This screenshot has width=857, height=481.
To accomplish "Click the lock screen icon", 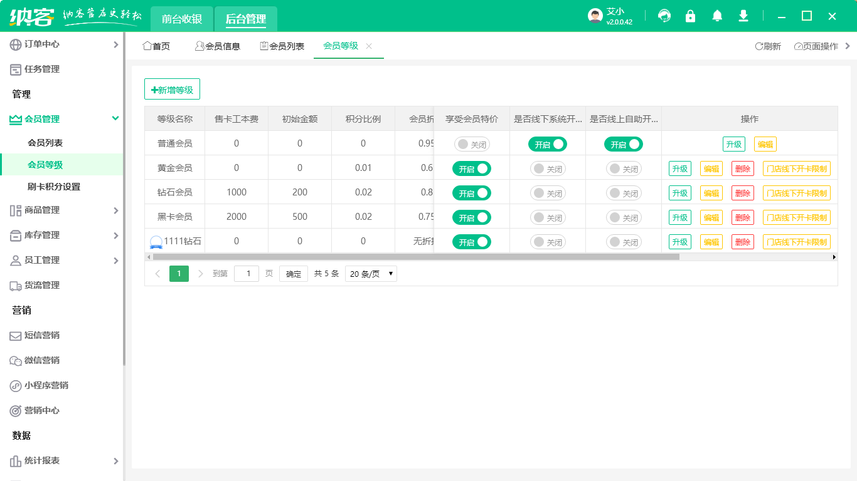I will pos(691,16).
